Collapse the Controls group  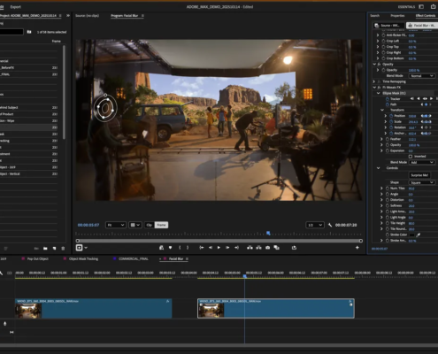pos(379,168)
